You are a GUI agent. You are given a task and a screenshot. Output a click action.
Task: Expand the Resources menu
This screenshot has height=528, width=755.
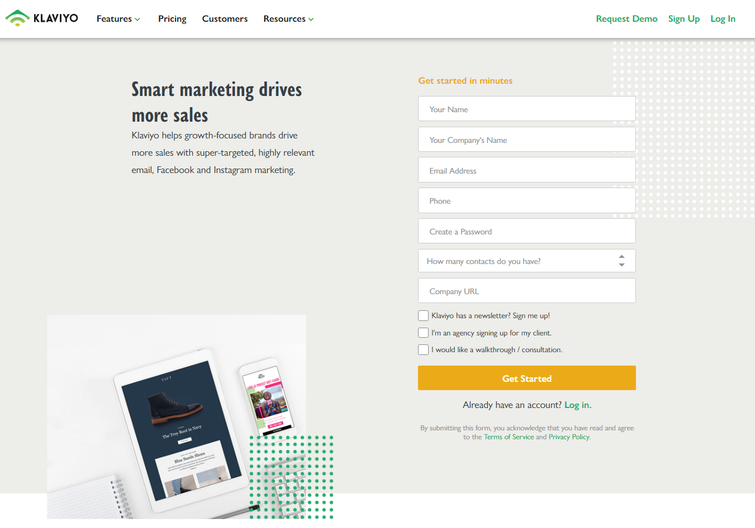tap(288, 19)
